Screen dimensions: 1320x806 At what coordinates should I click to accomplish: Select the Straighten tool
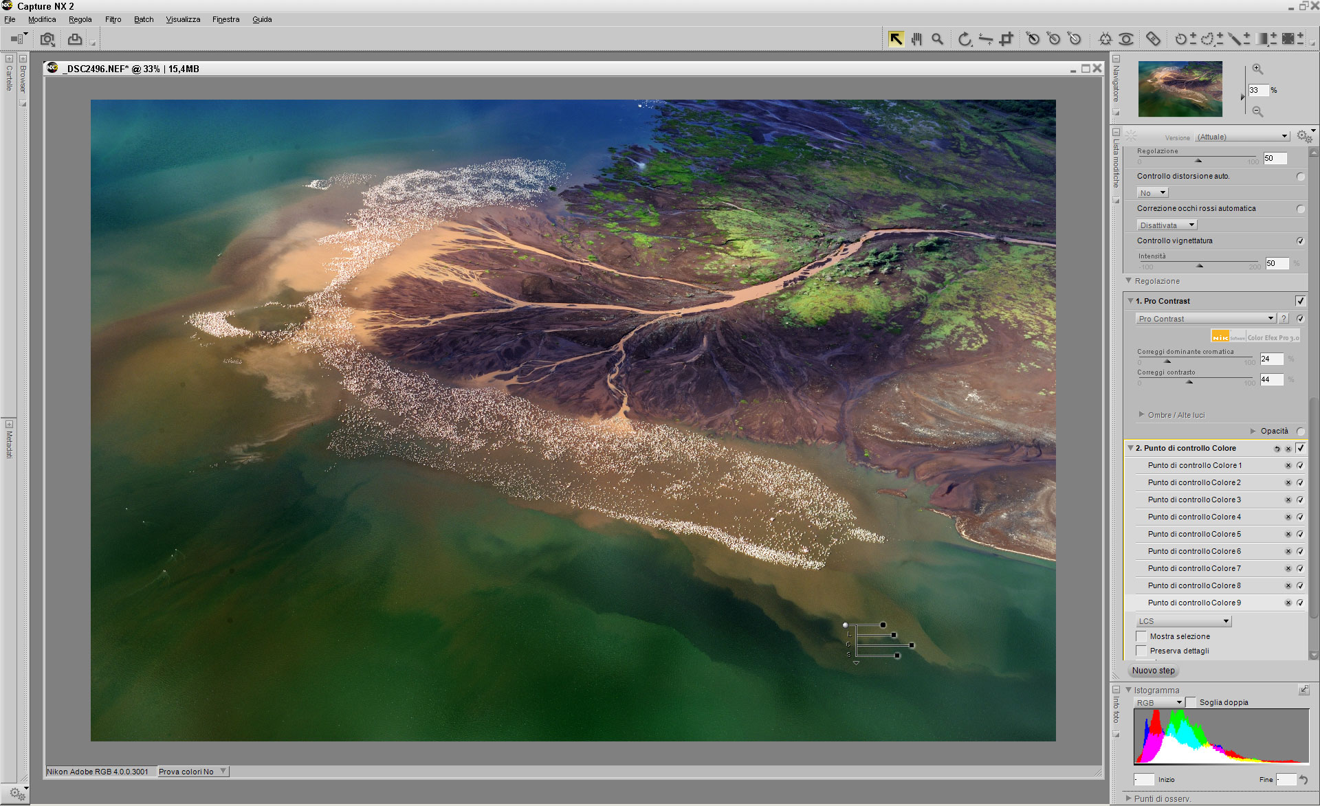pos(985,39)
